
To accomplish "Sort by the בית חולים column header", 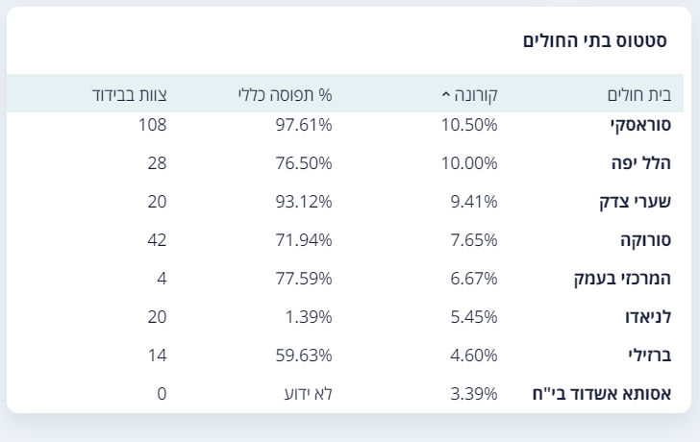I will [x=639, y=94].
